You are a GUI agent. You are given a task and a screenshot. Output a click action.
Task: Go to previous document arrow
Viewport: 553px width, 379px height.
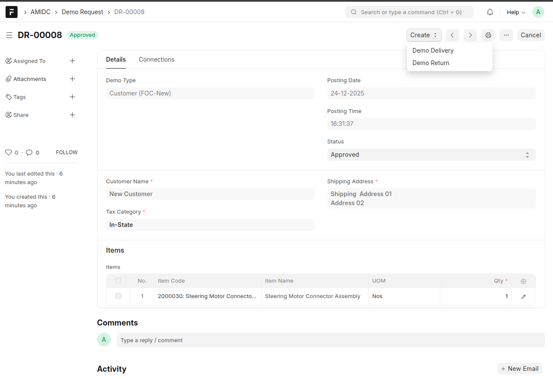click(452, 35)
